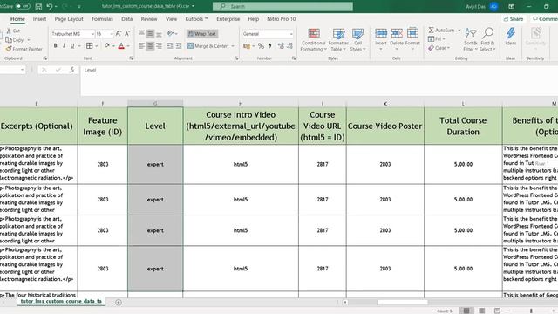Open Format as Table gallery
Viewport: 558px width, 314px height.
(x=338, y=40)
